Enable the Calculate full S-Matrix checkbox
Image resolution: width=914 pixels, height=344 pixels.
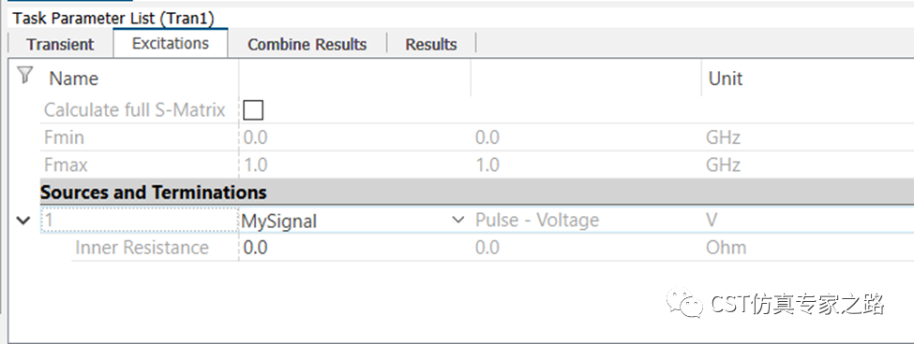point(253,109)
